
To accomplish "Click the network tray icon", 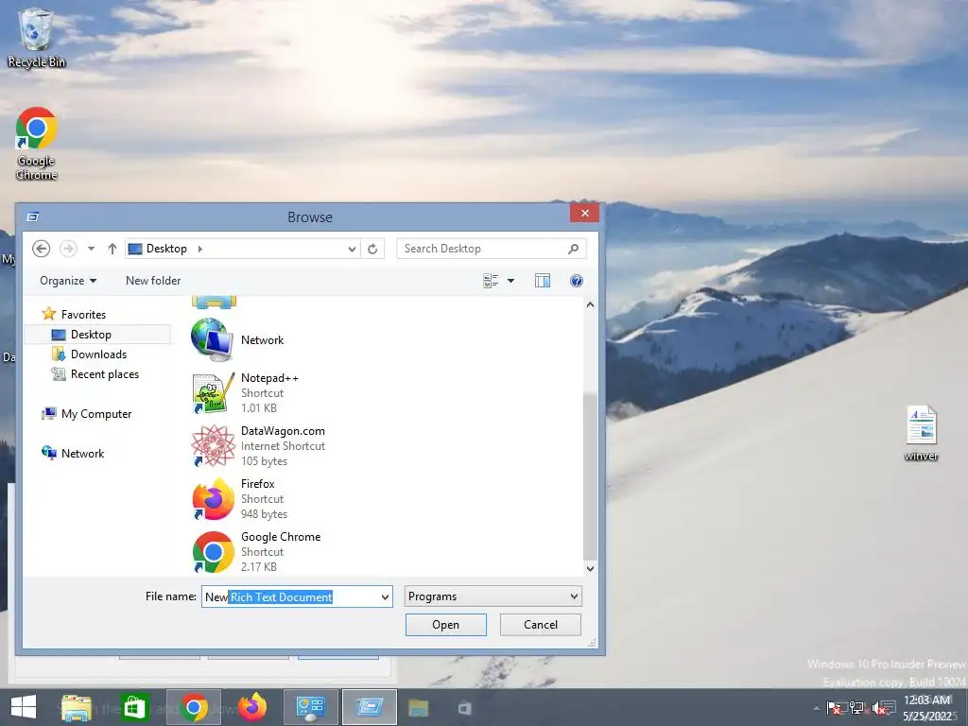I will click(x=856, y=707).
